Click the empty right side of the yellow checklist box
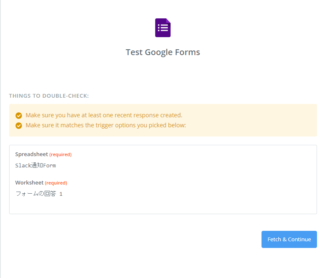The image size is (322, 278). [259, 120]
